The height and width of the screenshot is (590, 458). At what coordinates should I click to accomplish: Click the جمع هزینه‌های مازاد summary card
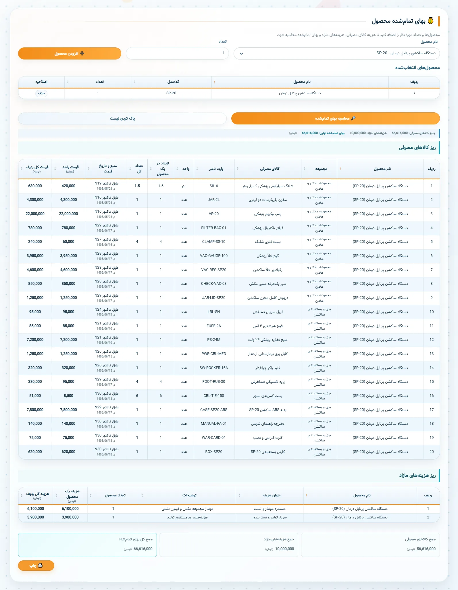click(229, 545)
